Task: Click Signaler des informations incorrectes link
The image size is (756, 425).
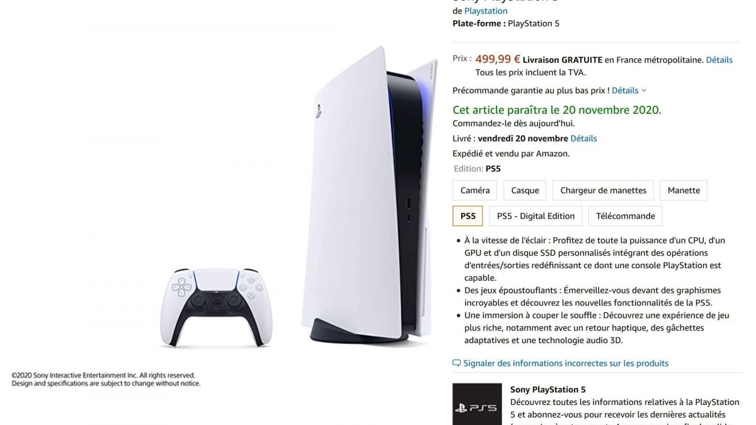Action: tap(566, 363)
